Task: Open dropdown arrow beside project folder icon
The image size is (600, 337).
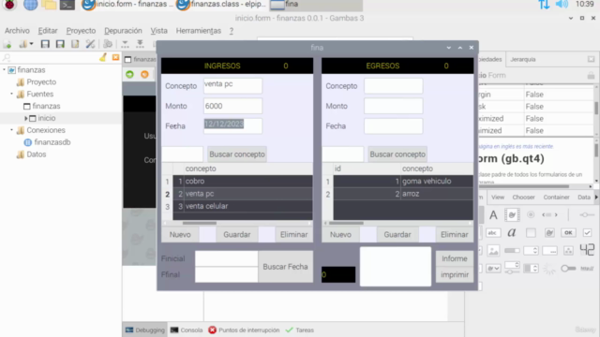Action: click(31, 44)
